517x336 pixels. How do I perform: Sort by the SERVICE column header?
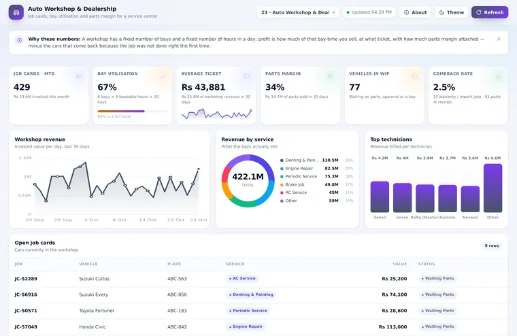[x=235, y=264]
